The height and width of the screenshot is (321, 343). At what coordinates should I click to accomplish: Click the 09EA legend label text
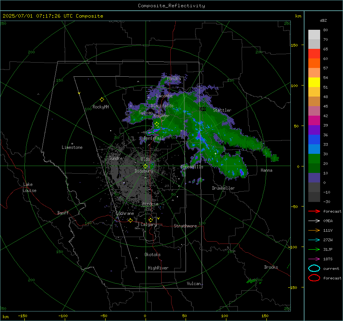(328, 221)
